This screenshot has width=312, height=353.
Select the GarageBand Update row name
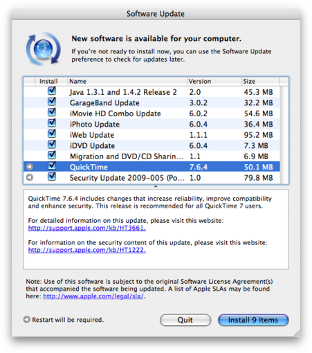(x=104, y=103)
